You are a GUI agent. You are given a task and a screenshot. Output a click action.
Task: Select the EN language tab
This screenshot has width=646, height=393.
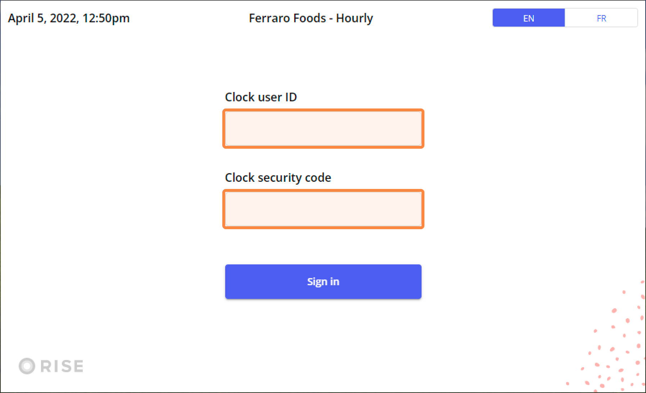[528, 18]
